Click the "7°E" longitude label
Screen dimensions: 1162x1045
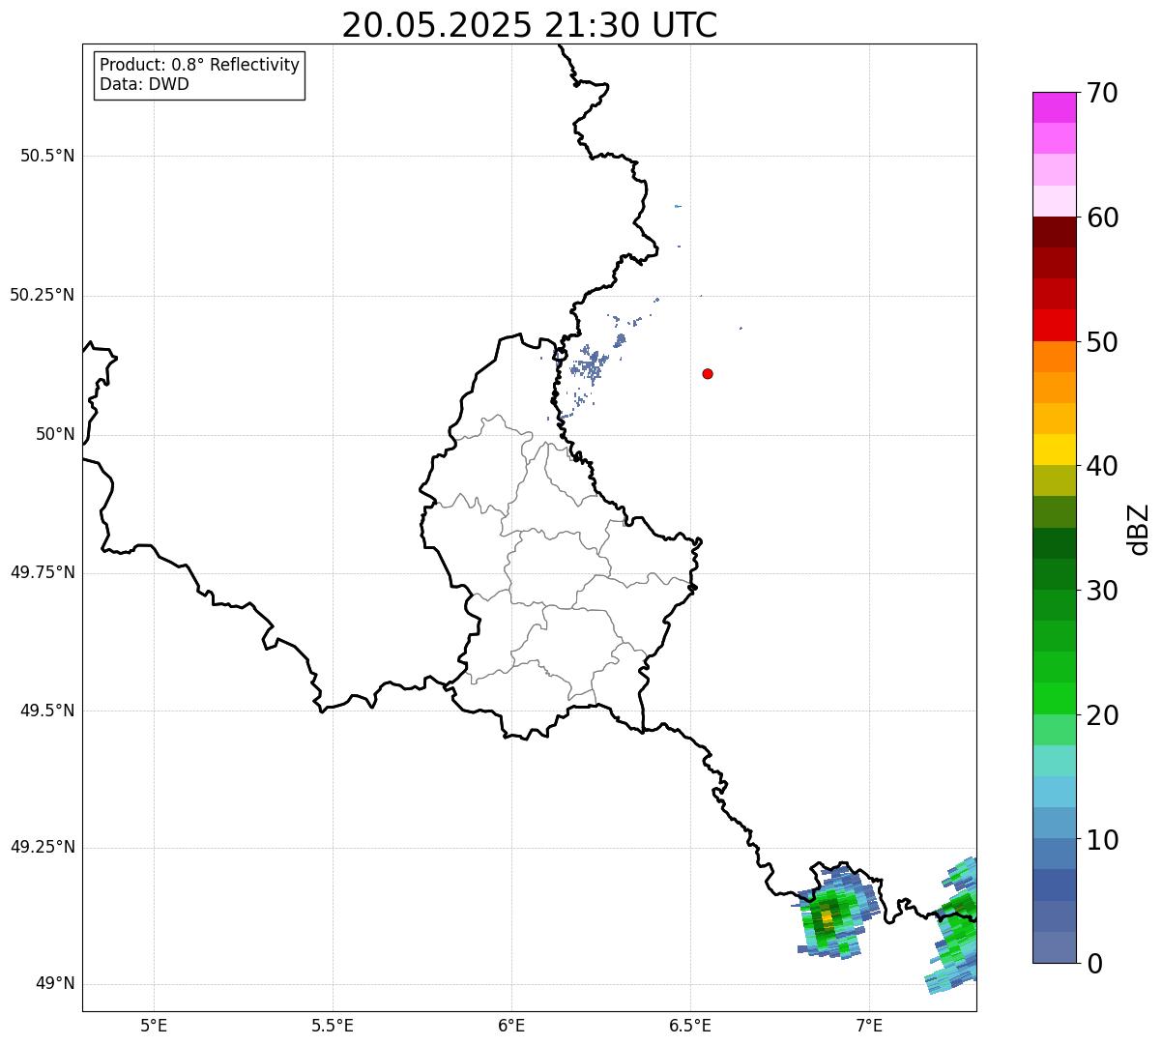tap(869, 1025)
